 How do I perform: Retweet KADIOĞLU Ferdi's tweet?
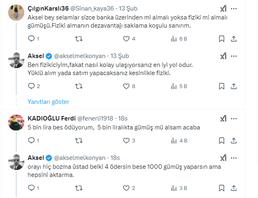(80, 141)
